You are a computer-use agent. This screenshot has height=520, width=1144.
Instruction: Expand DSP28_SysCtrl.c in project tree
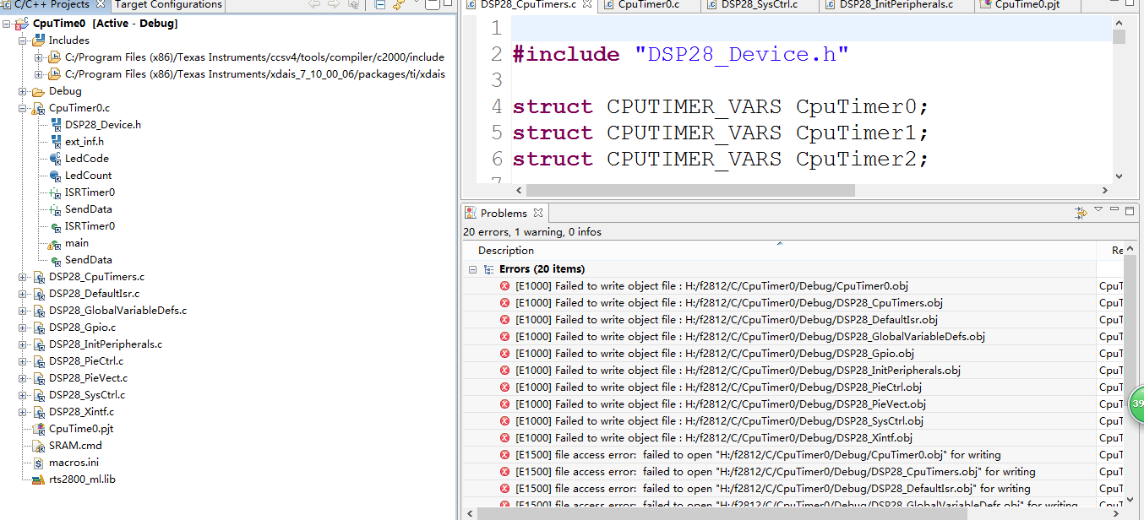[23, 395]
